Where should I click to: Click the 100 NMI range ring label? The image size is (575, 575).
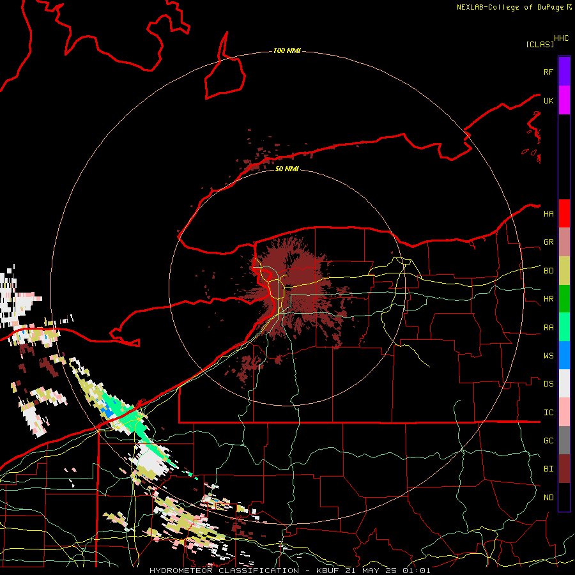(287, 50)
